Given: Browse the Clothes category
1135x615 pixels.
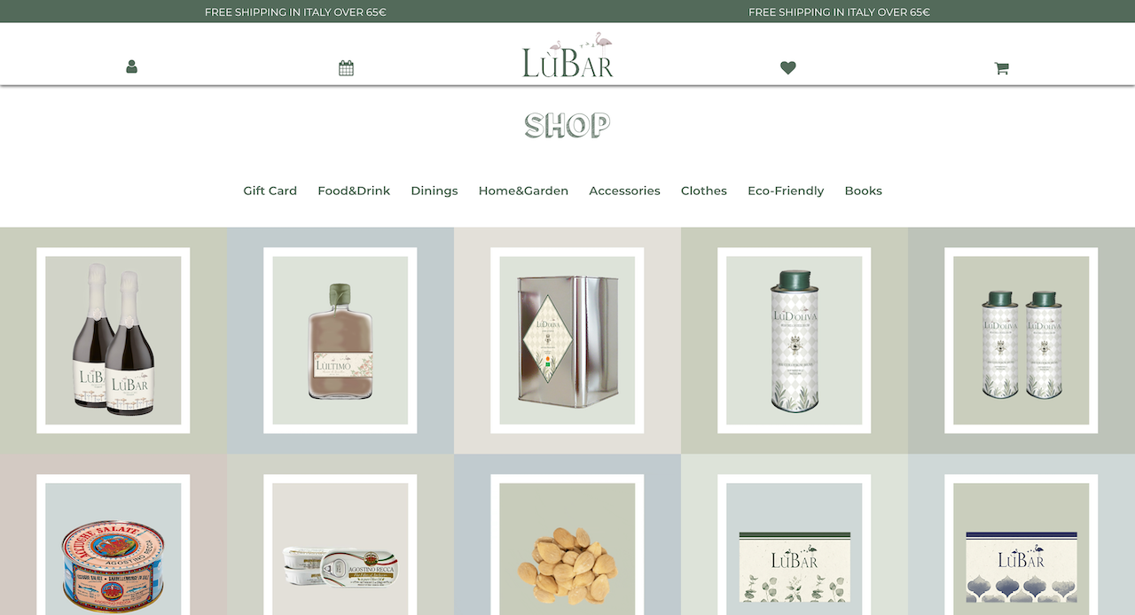Looking at the screenshot, I should pyautogui.click(x=704, y=191).
